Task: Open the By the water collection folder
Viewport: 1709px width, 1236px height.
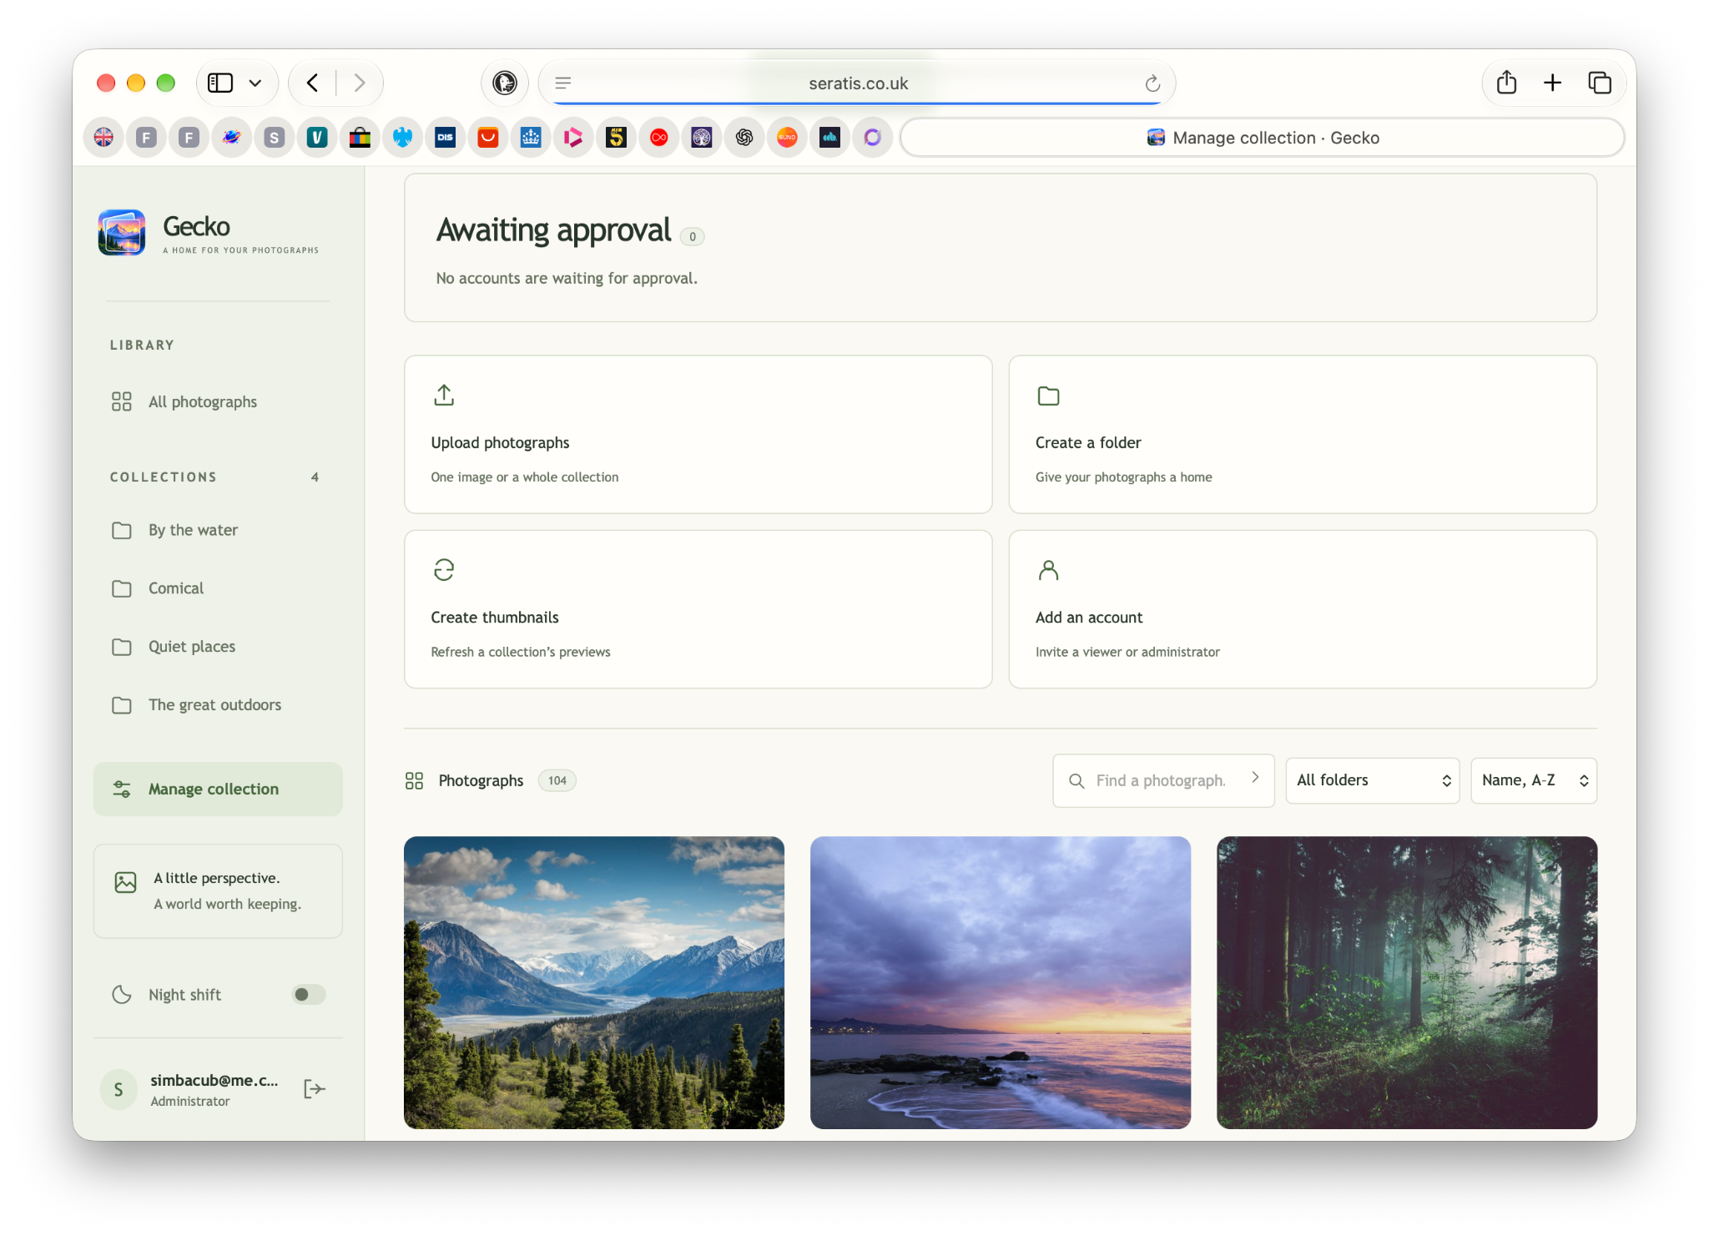Action: tap(218, 530)
